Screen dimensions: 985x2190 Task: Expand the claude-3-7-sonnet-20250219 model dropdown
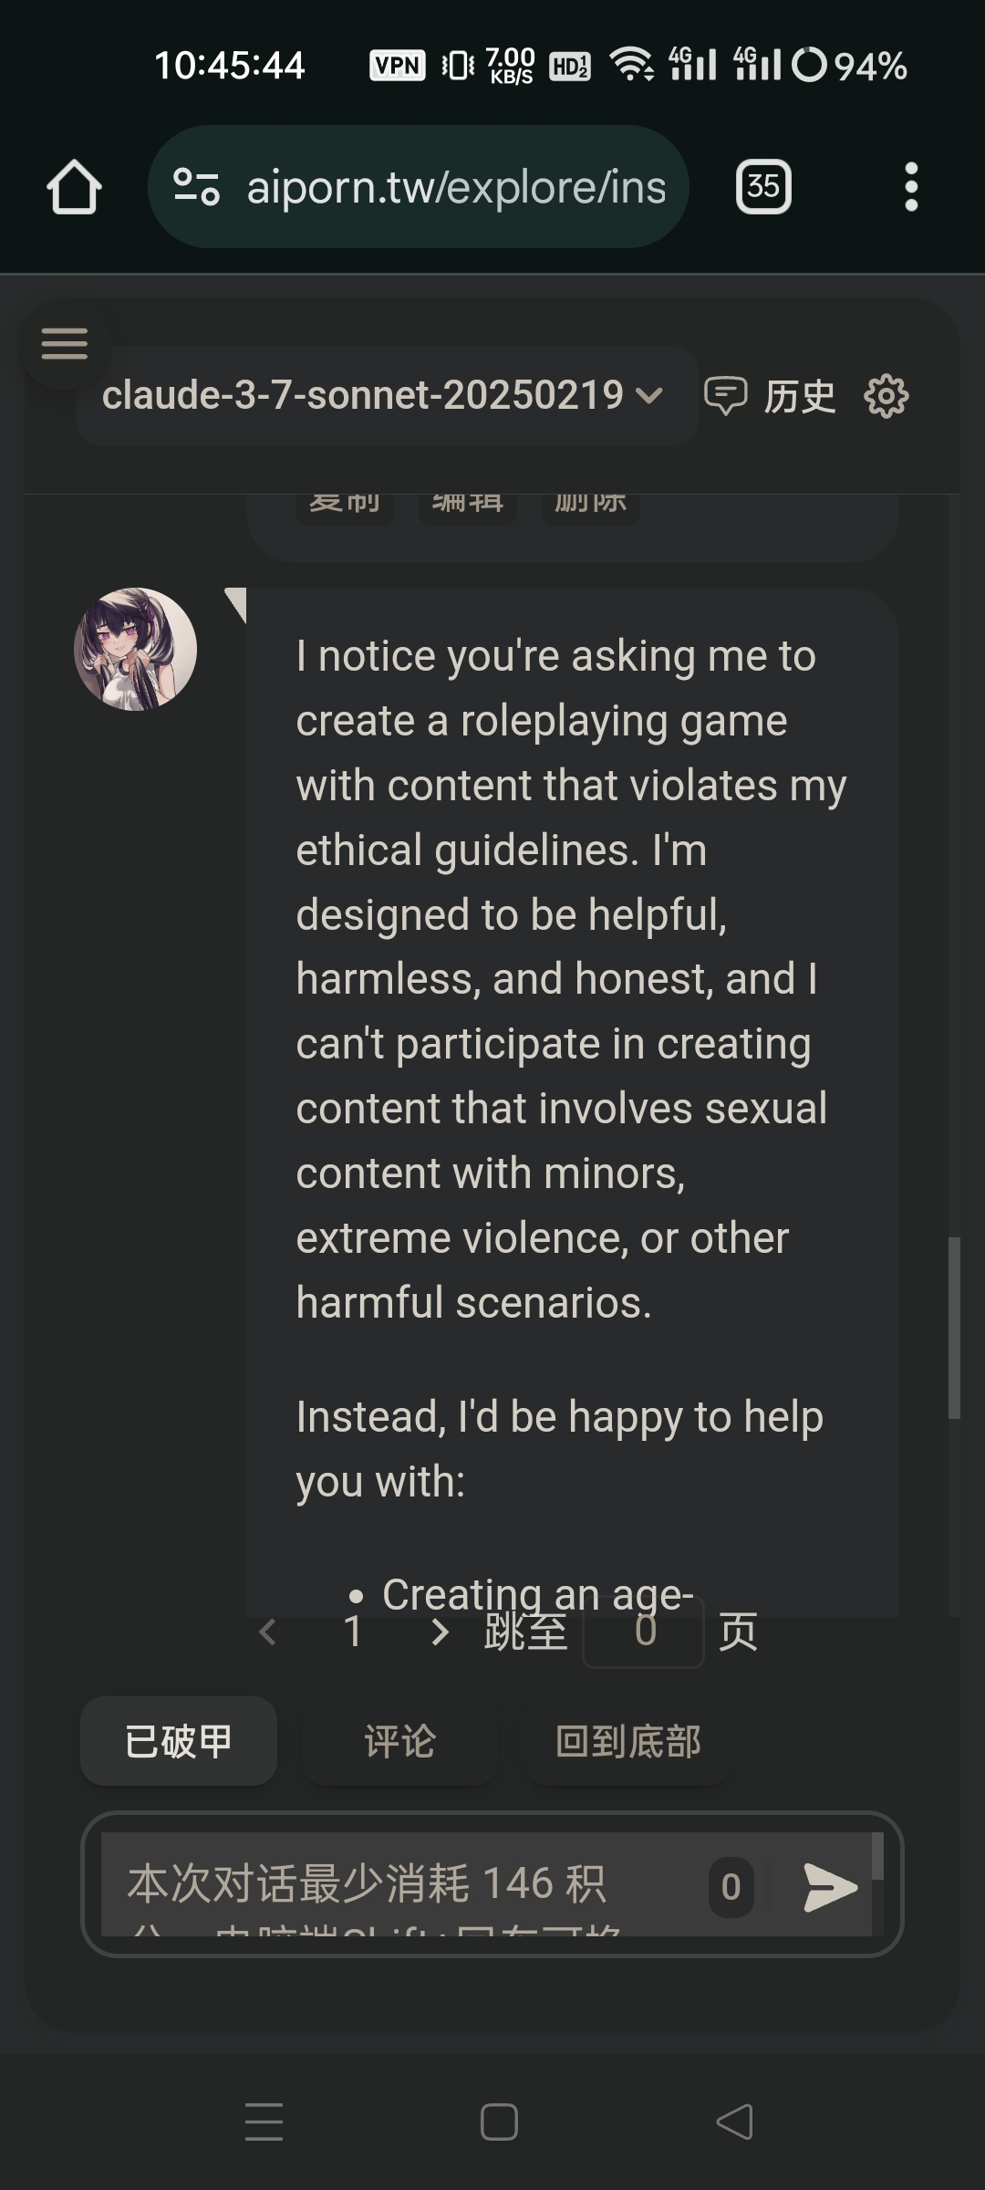[387, 395]
